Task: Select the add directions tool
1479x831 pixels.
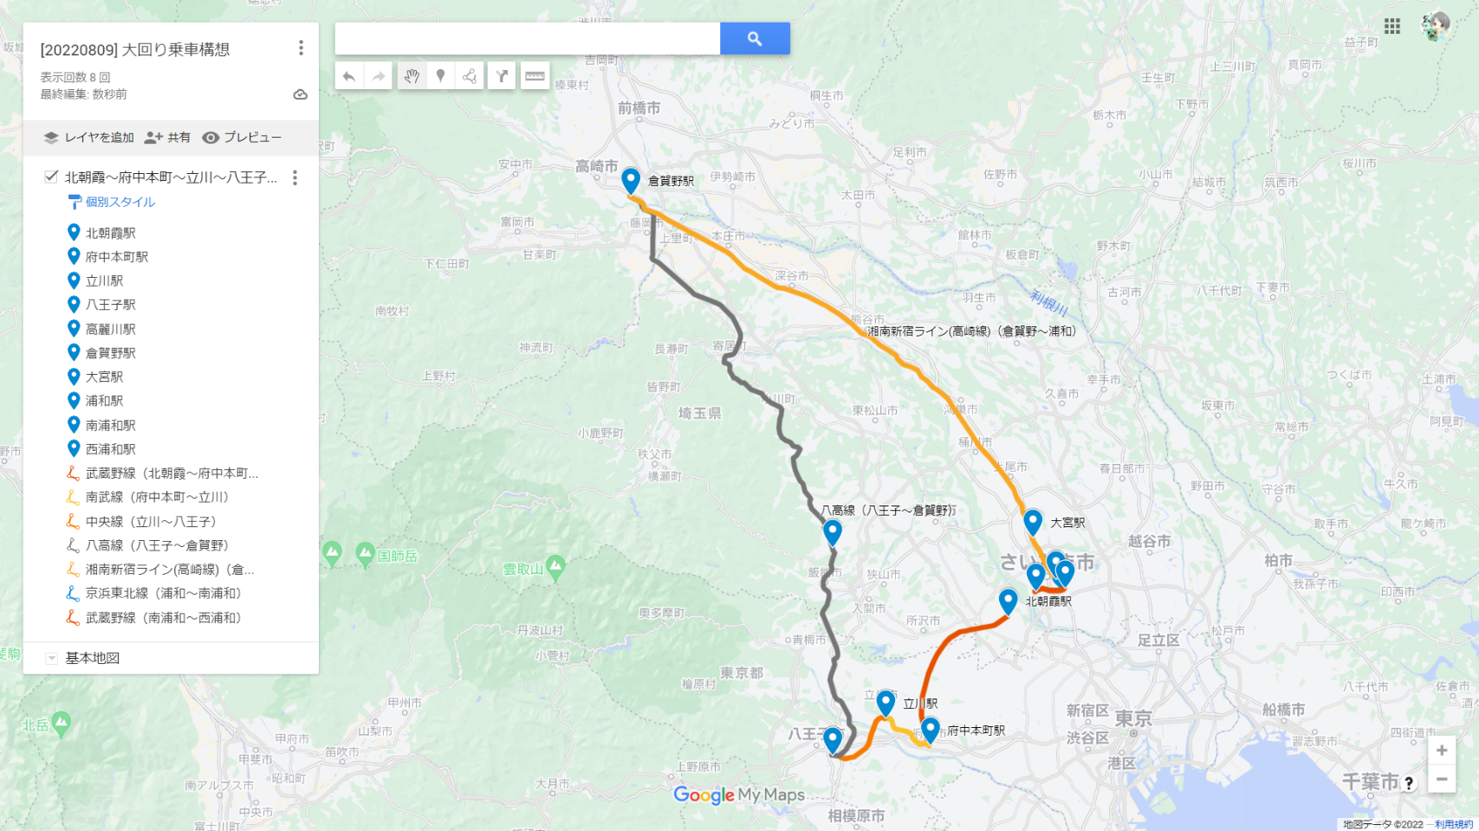Action: pyautogui.click(x=502, y=76)
